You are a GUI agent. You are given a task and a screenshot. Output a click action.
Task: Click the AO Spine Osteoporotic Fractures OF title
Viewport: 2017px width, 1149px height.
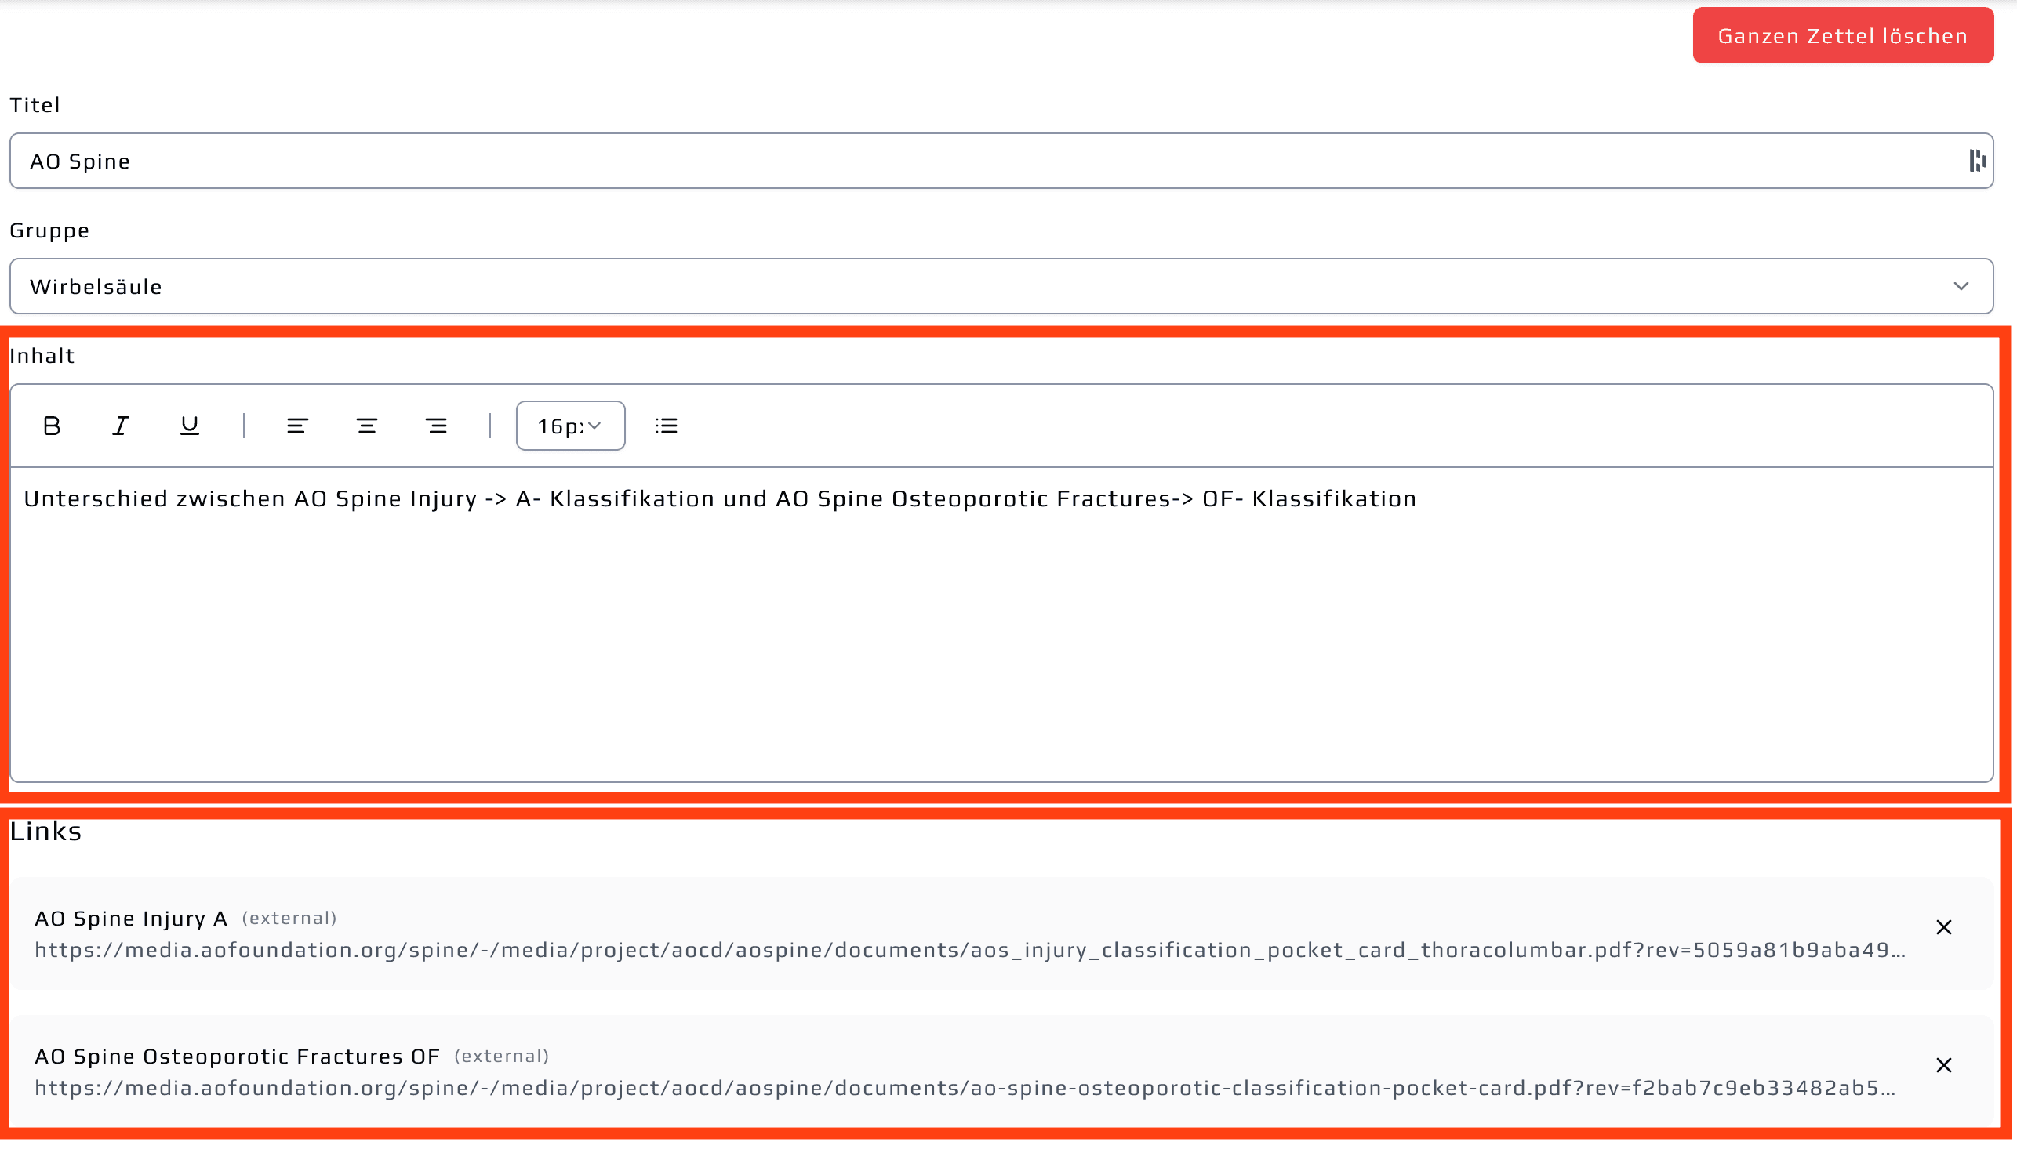click(237, 1057)
